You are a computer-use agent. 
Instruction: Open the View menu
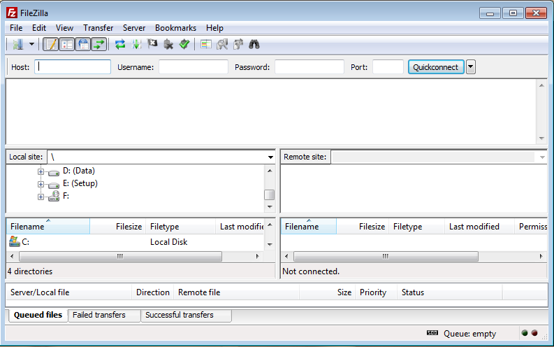pyautogui.click(x=64, y=28)
